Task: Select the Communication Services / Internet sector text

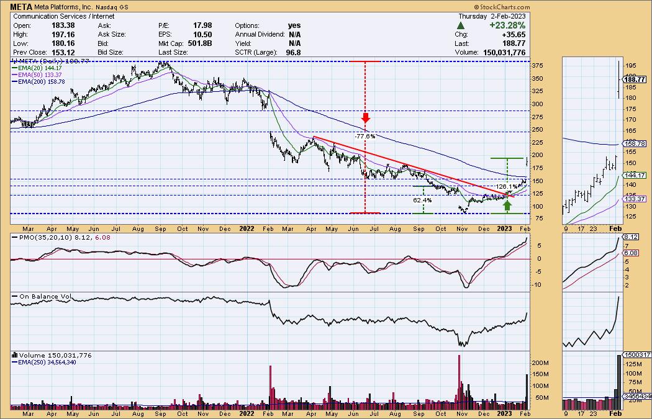Action: pyautogui.click(x=63, y=16)
